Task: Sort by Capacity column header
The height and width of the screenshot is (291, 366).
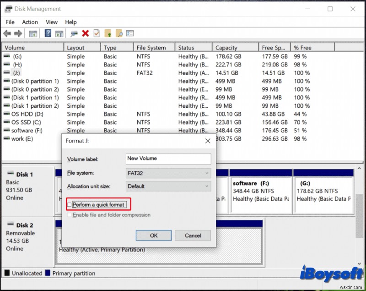Action: coord(236,48)
